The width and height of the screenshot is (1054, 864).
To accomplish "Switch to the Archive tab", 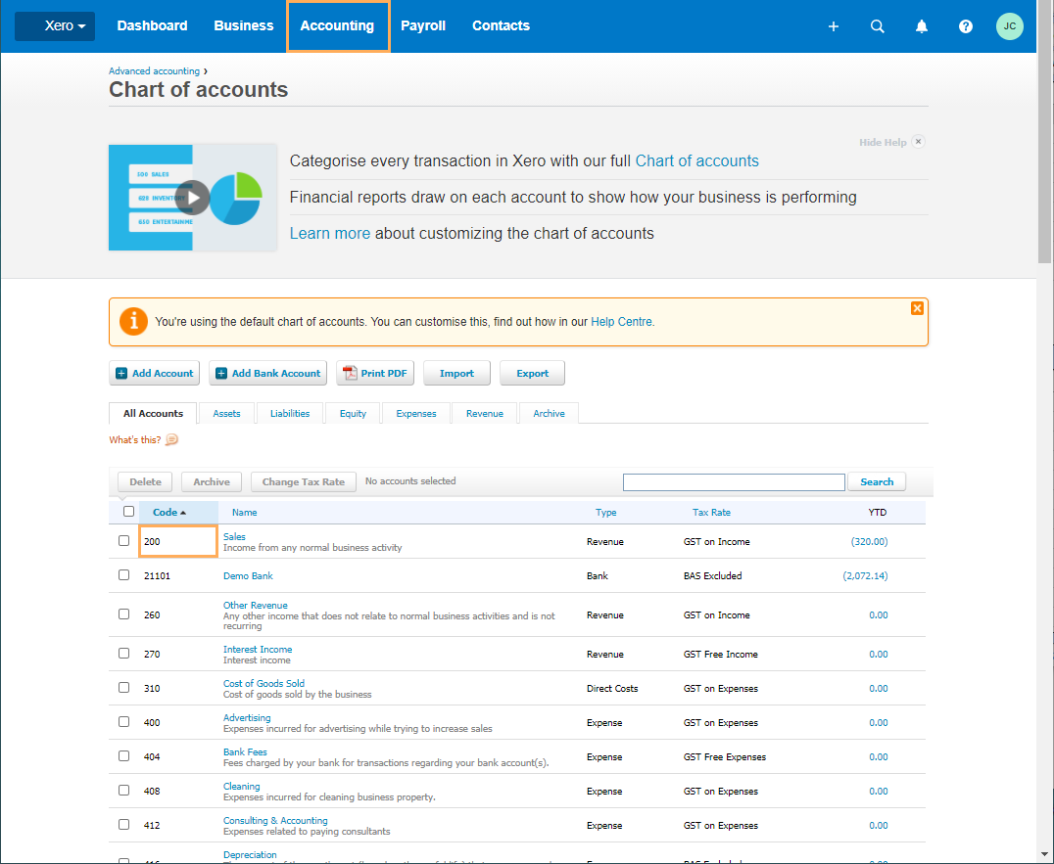I will [549, 414].
